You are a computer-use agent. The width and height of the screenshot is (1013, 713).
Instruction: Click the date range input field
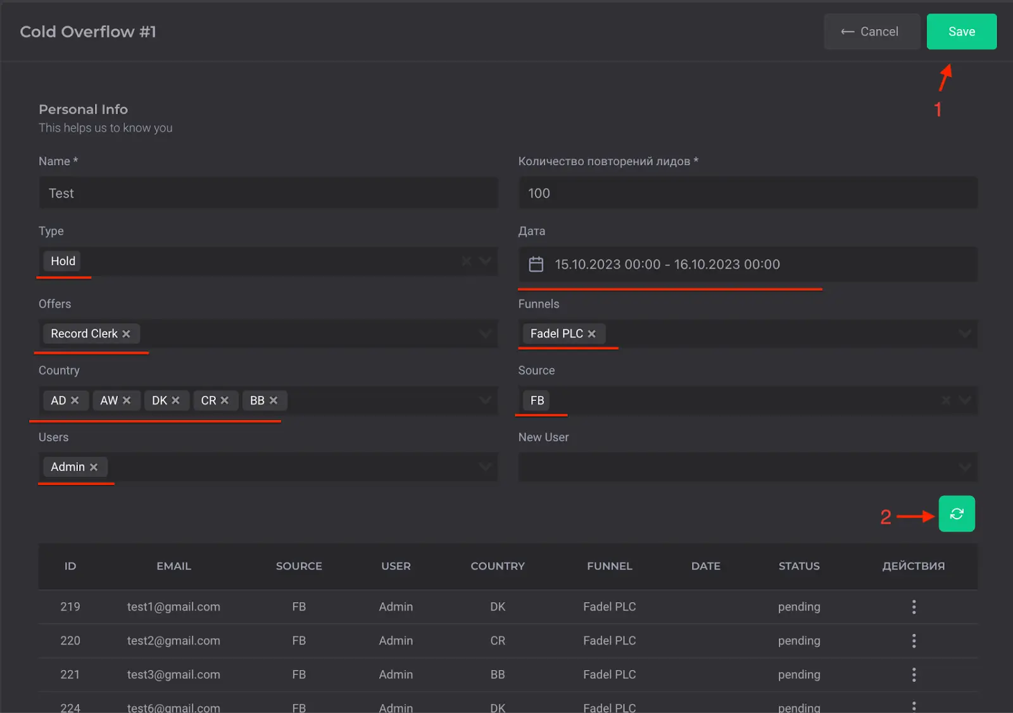748,264
